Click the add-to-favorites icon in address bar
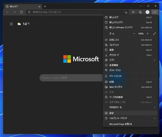 click(x=126, y=12)
